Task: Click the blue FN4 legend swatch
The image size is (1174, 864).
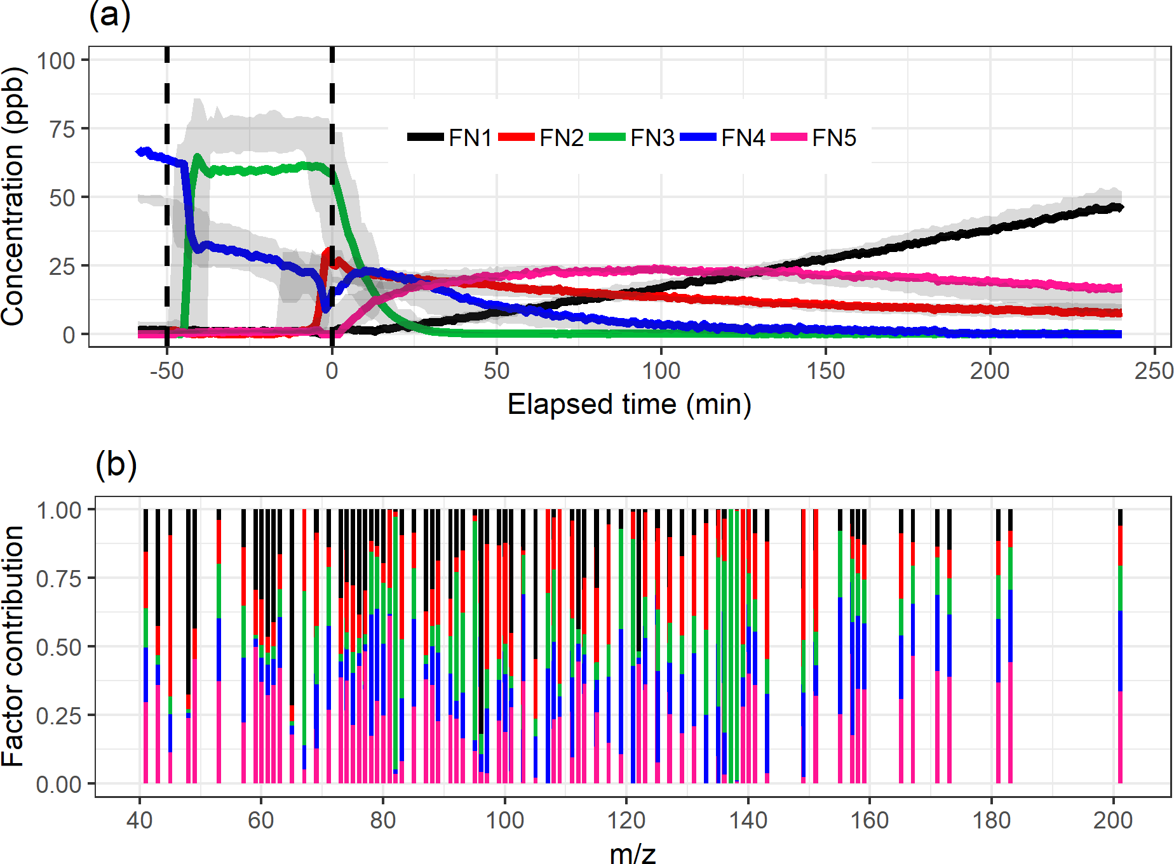Action: (x=698, y=137)
